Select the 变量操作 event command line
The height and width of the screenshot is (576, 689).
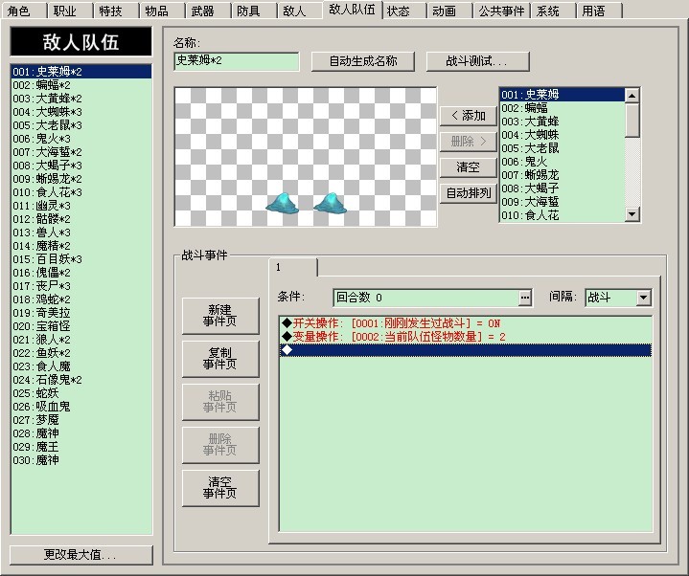pyautogui.click(x=466, y=337)
